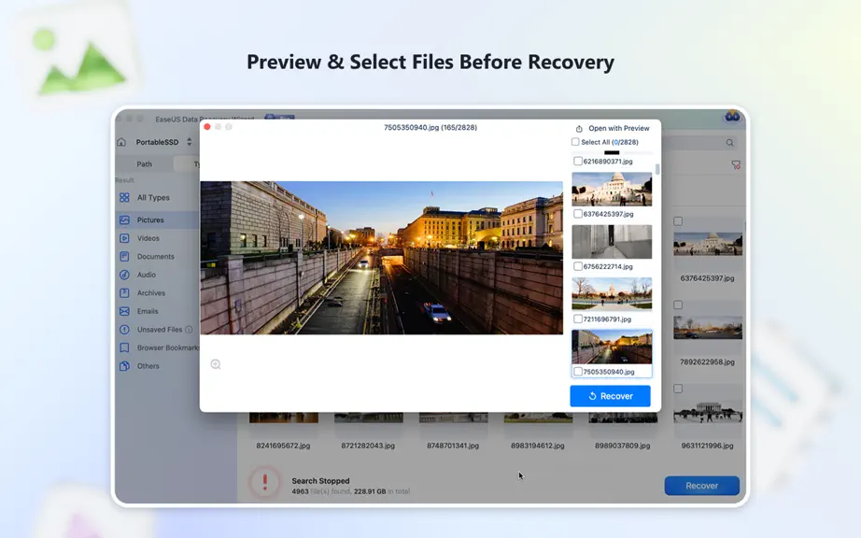Click the search magnifier icon

pyautogui.click(x=729, y=143)
